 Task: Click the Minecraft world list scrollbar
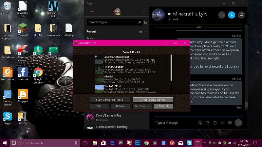point(171,68)
